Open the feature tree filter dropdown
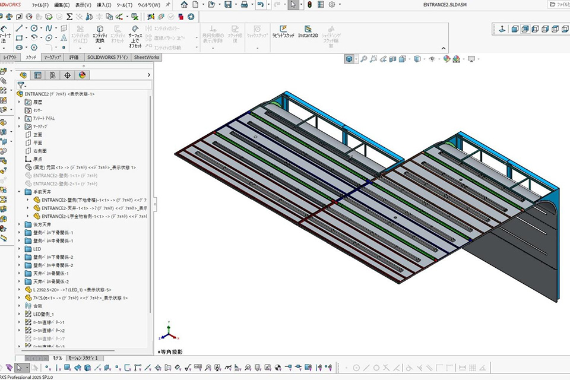 pos(22,85)
